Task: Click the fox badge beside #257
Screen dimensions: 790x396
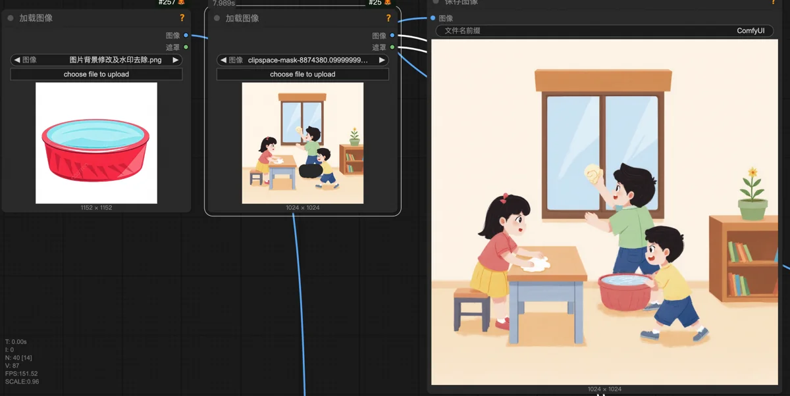Action: click(181, 3)
